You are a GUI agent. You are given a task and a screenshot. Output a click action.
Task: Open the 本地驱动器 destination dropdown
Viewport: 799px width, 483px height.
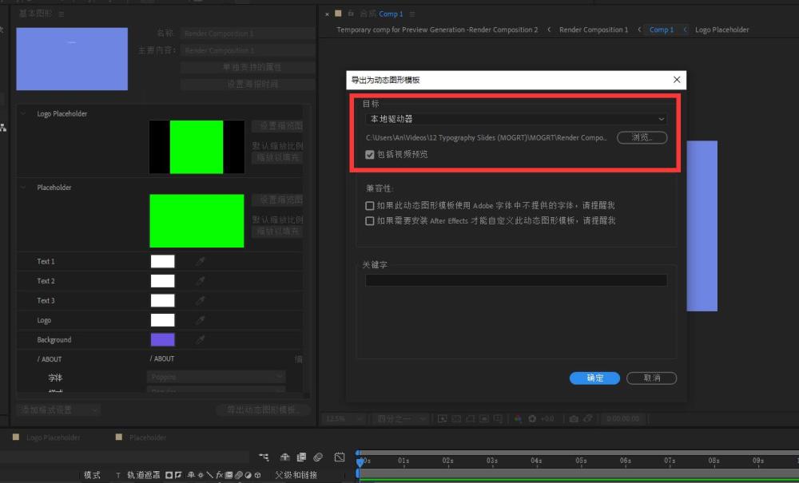click(x=516, y=119)
